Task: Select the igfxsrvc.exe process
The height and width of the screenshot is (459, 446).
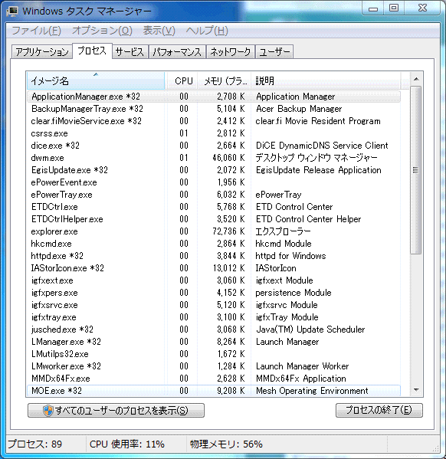Action: 214,305
